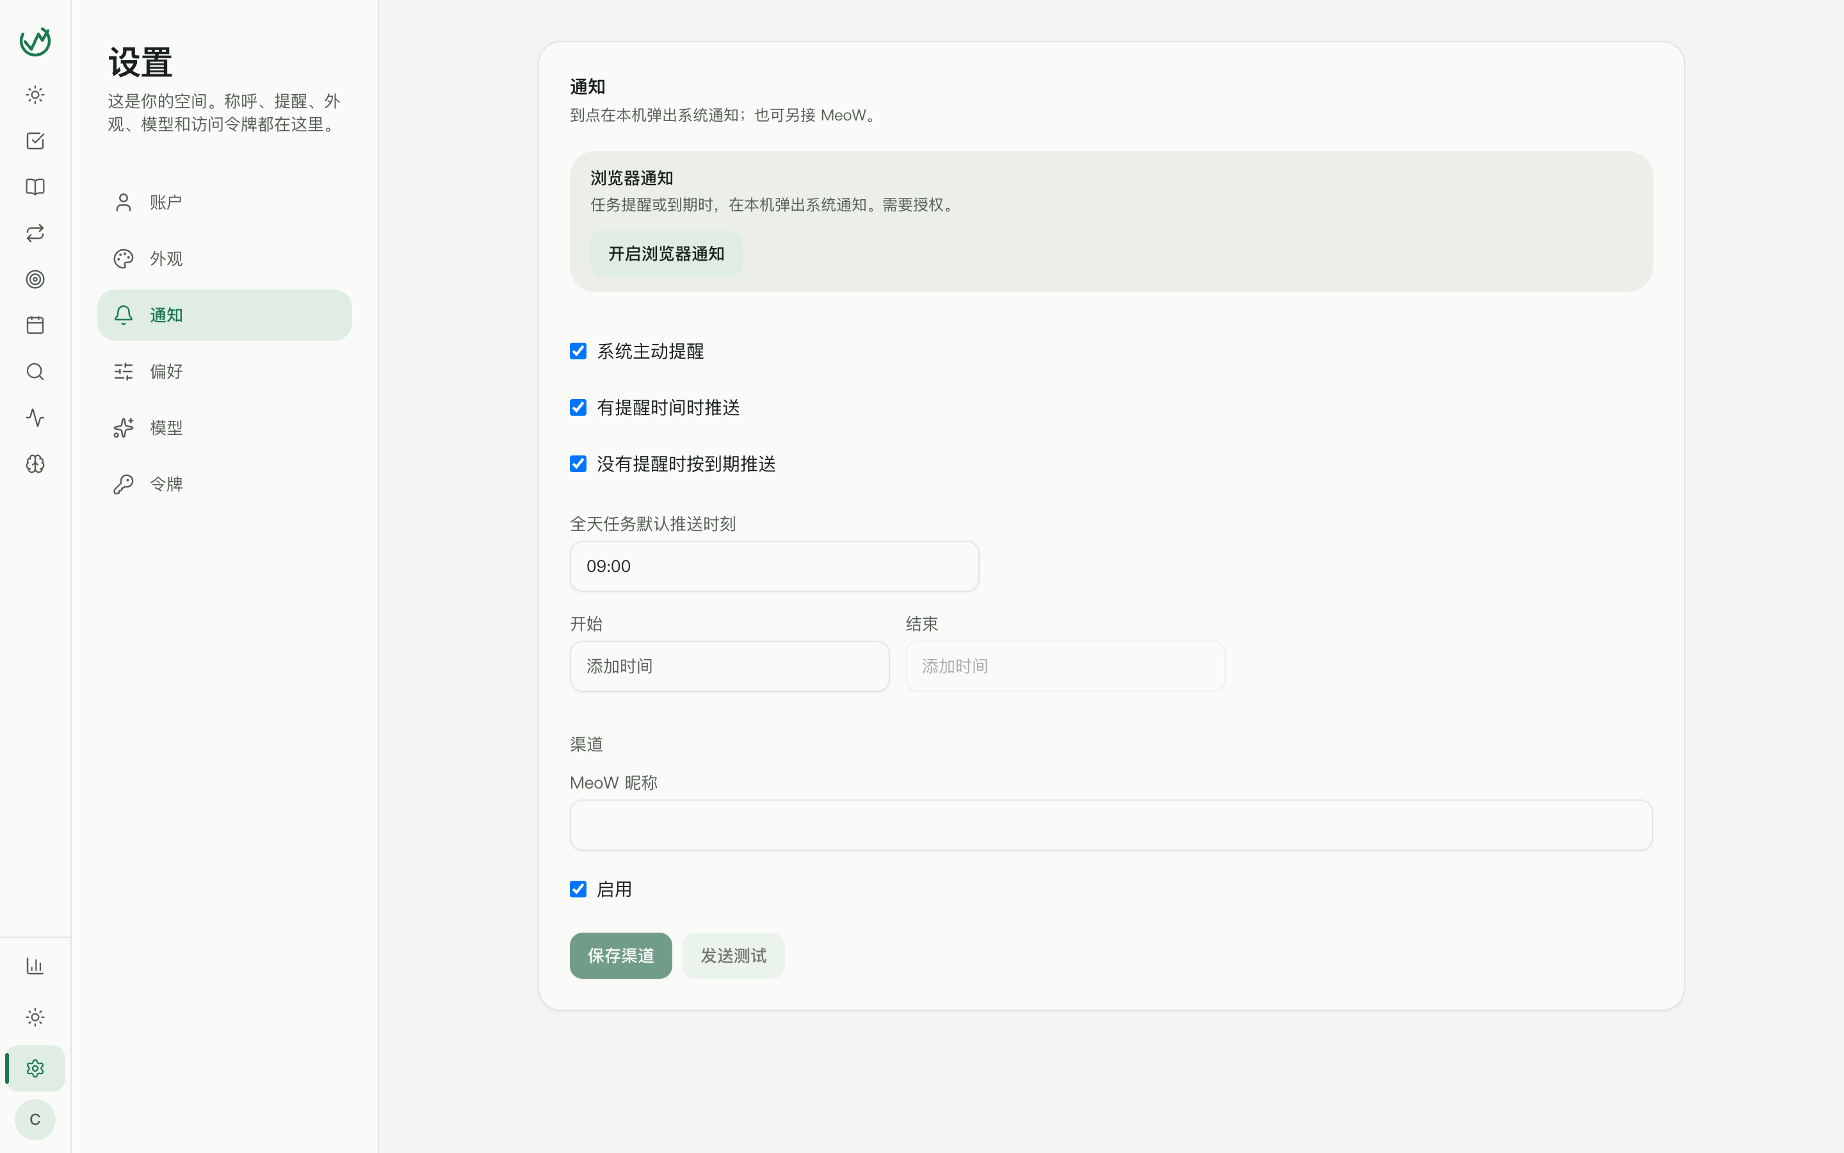Open the open-book icon in the left rail
Screen dimensions: 1844x1153
pyautogui.click(x=35, y=187)
